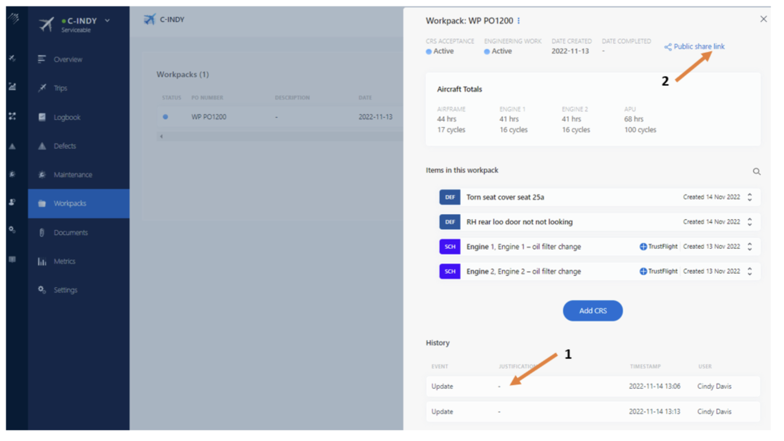This screenshot has width=784, height=441.
Task: Open the Workpack WP PO1200 three-dot menu
Action: point(518,21)
